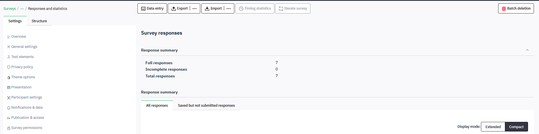Click the Theme options contrast icon
This screenshot has width=539, height=134.
tap(9, 77)
